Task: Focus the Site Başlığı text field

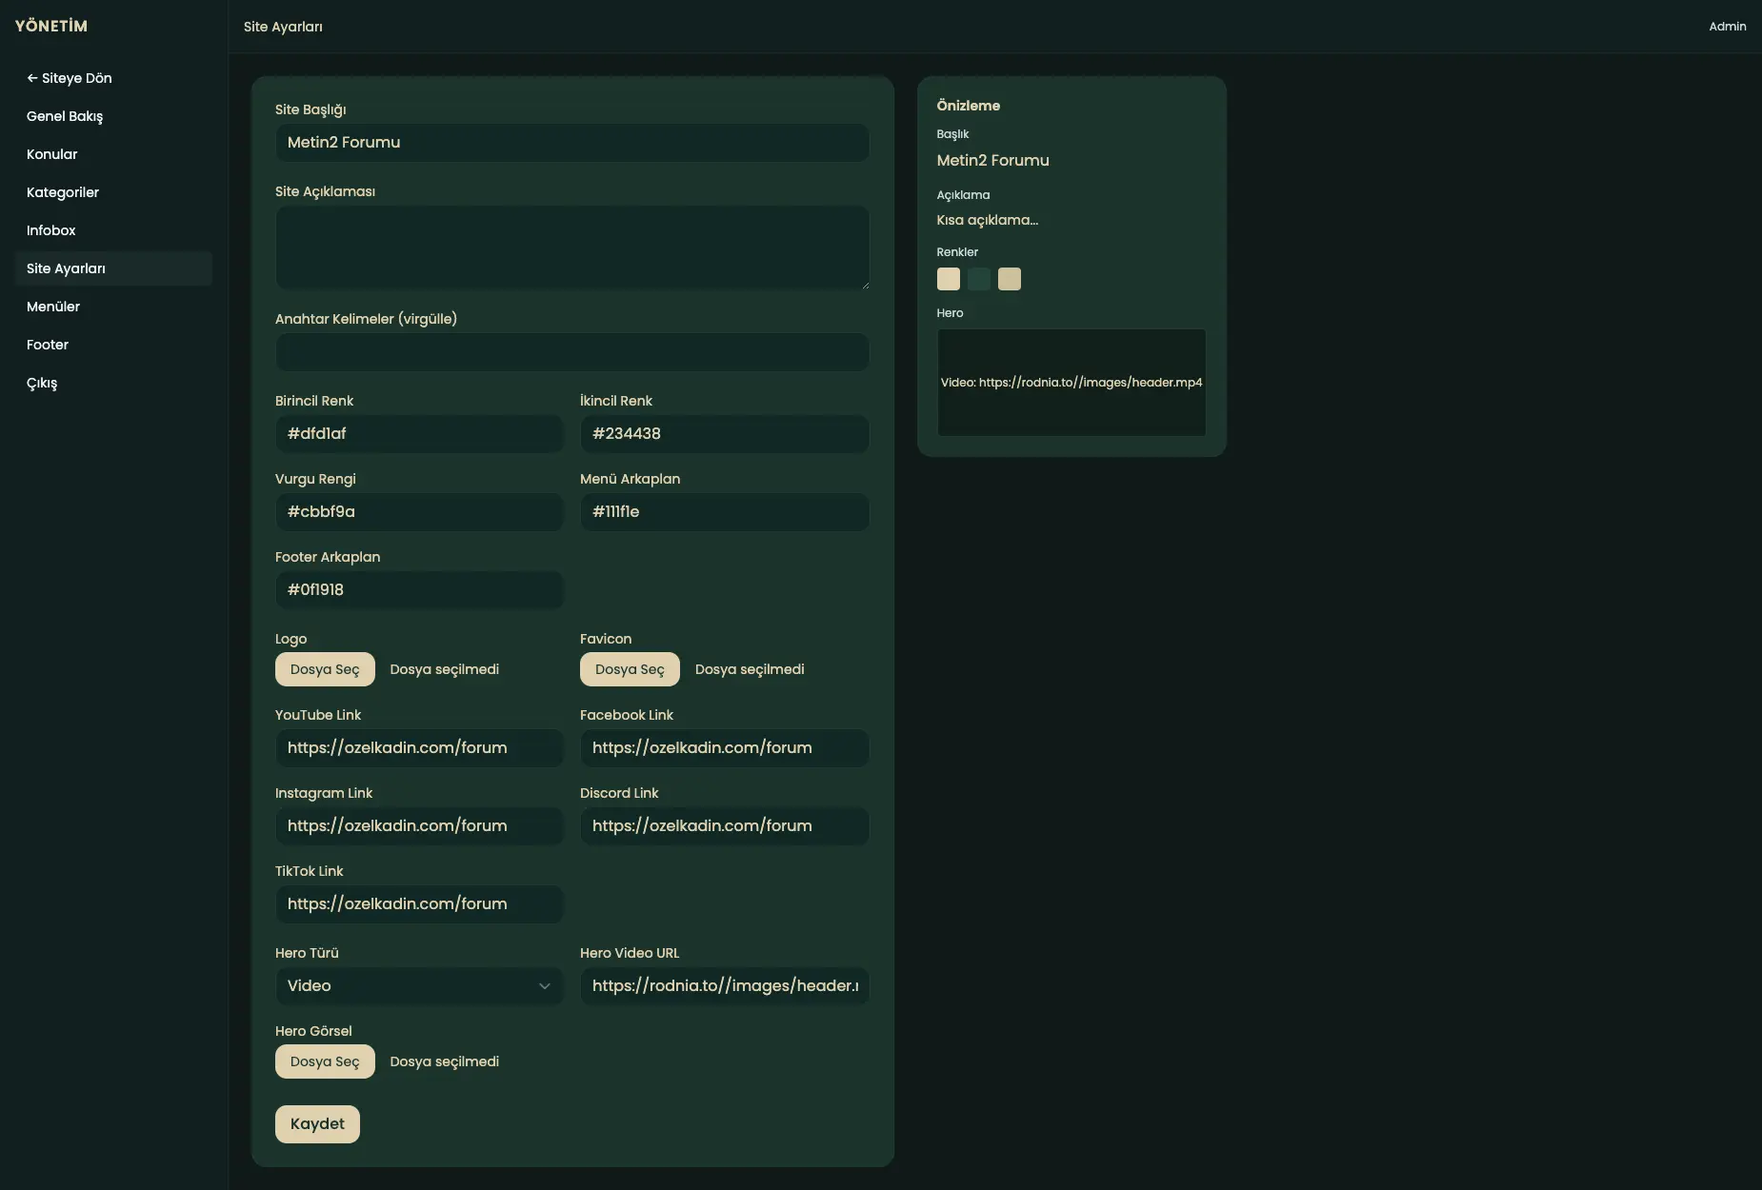Action: (571, 142)
